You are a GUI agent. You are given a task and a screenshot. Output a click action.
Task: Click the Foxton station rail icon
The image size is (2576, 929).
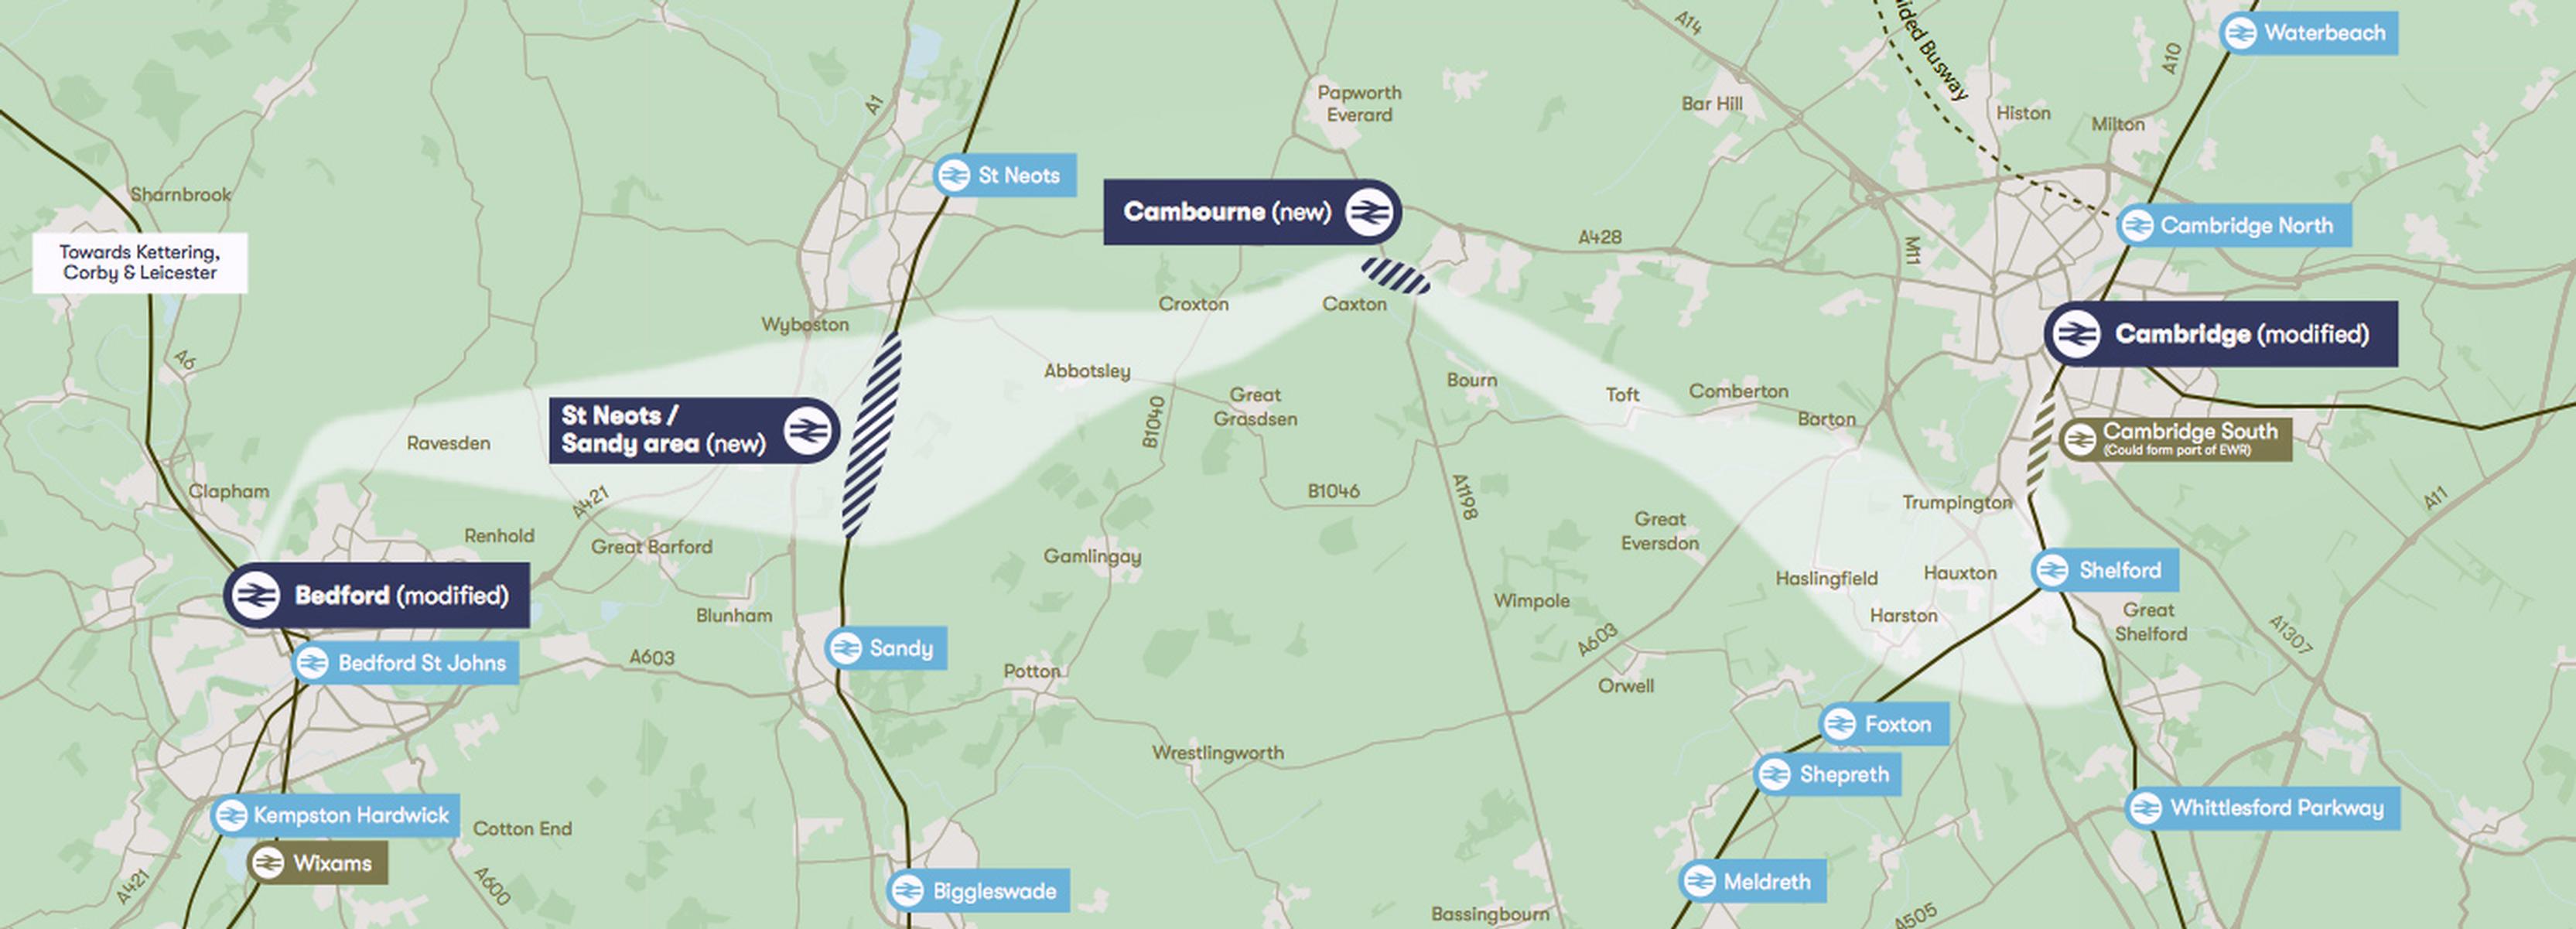1839,723
